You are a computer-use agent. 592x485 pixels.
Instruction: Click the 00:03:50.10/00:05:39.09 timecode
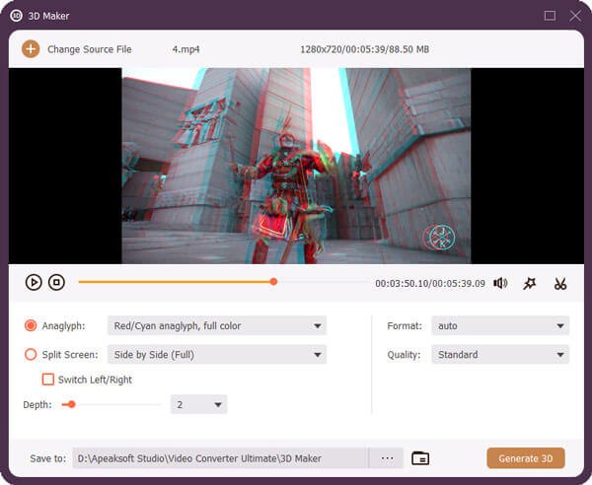coord(430,284)
